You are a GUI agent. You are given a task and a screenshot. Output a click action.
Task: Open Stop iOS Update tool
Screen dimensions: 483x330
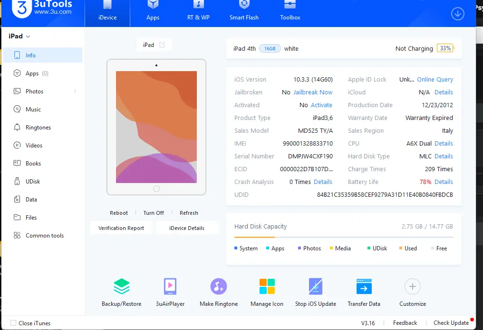tap(316, 286)
